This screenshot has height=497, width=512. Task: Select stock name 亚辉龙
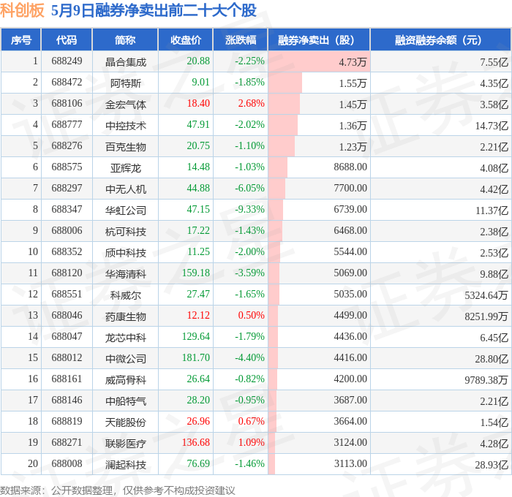(125, 167)
